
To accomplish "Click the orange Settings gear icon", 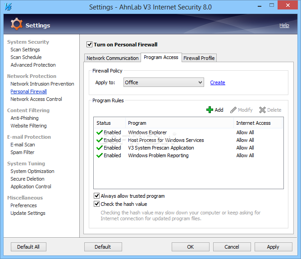I will click(x=17, y=24).
